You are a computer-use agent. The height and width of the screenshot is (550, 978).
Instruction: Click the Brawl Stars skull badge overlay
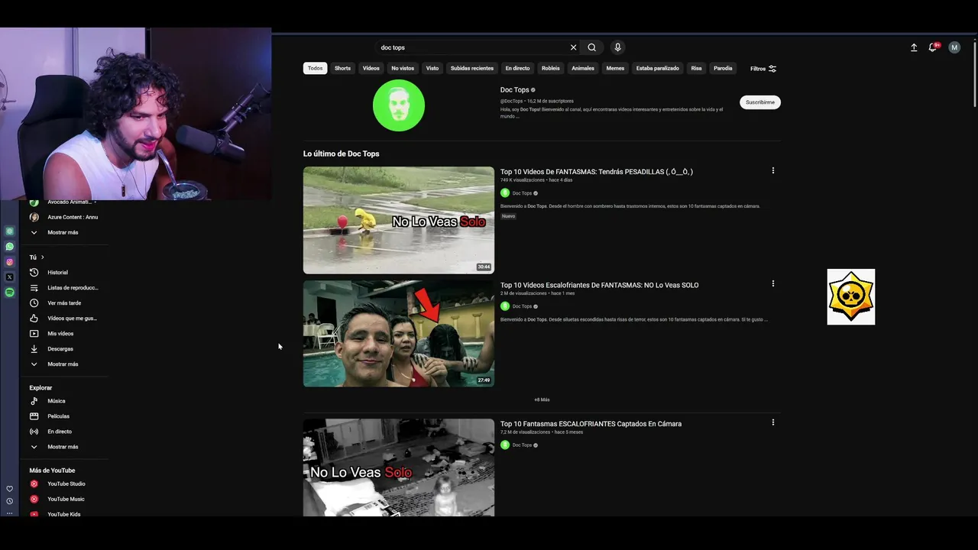851,297
